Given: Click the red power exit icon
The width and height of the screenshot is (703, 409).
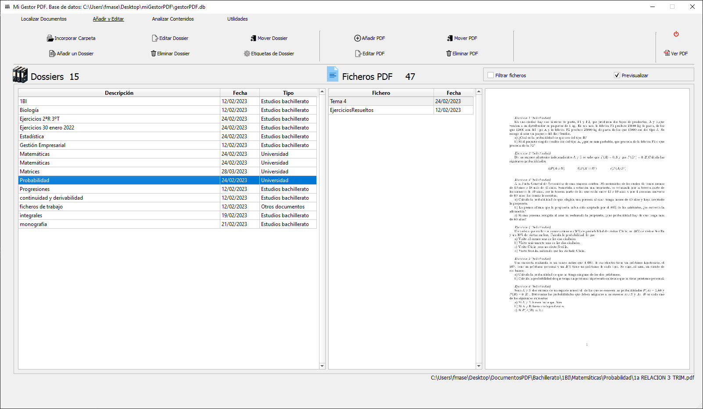Looking at the screenshot, I should (676, 34).
